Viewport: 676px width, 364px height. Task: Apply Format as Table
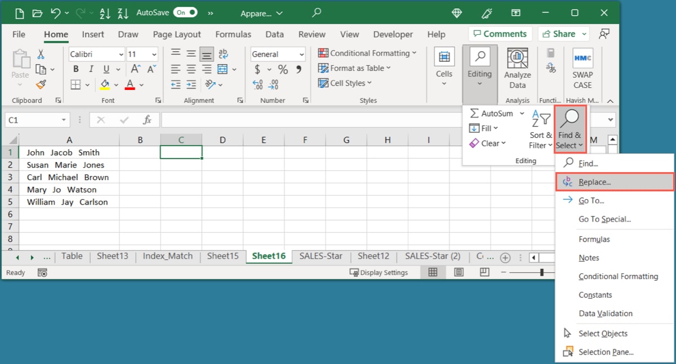354,68
